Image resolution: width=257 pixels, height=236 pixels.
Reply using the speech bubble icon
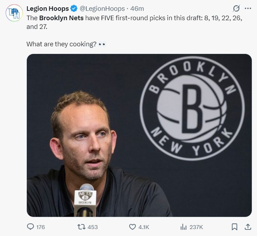tap(30, 227)
